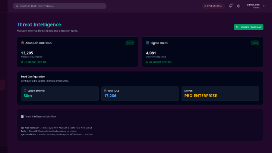Click the OPERATIONAL status badge
Image resolution: width=272 pixels, height=153 pixels.
pos(213,6)
